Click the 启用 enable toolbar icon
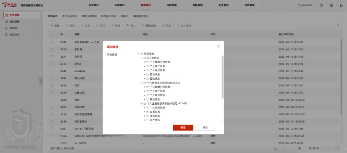Viewport: 347px width, 153px height. tap(82, 26)
